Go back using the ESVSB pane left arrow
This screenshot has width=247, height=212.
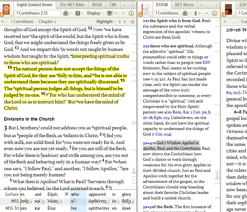(x=199, y=13)
